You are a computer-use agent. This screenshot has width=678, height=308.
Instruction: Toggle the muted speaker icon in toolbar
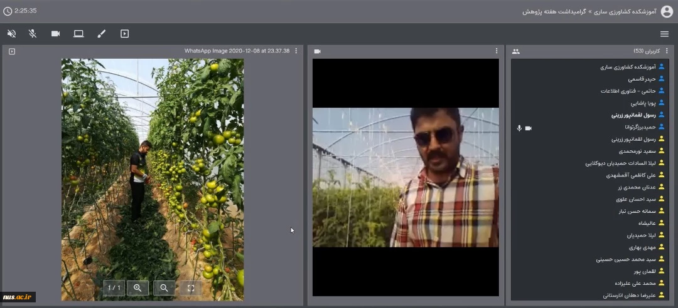pos(11,34)
